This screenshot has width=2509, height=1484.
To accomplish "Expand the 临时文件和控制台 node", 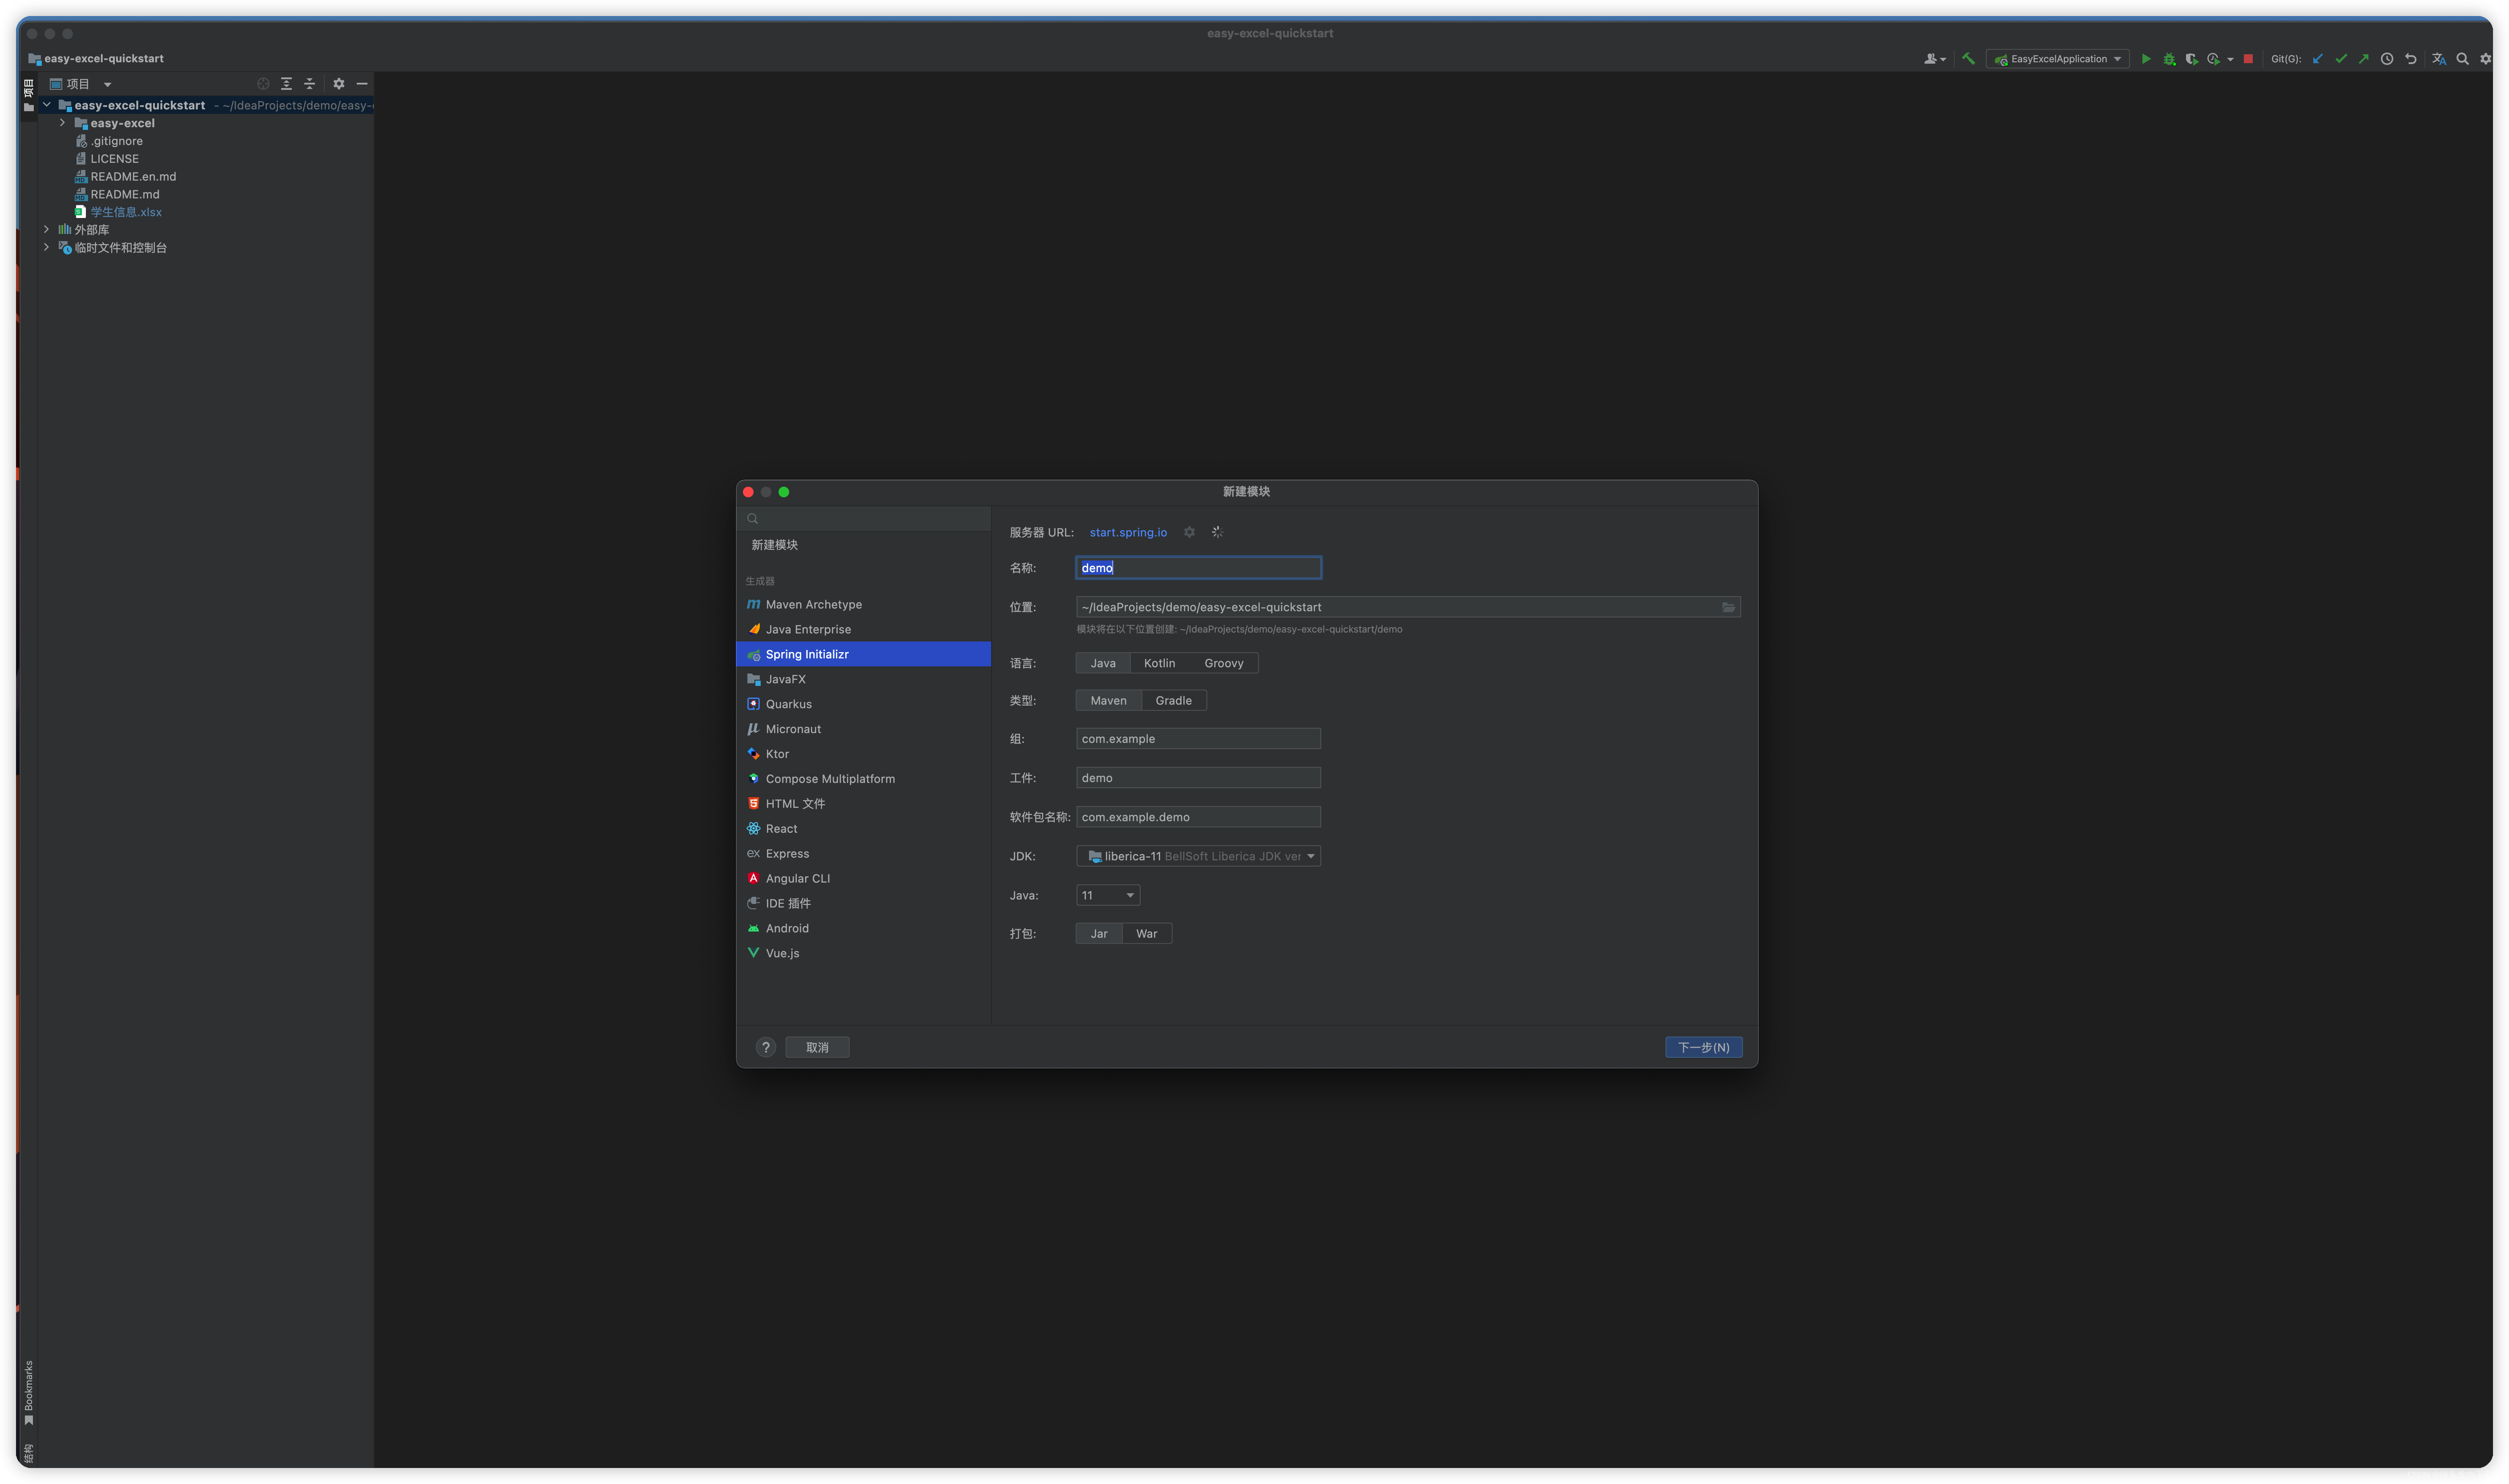I will pyautogui.click(x=46, y=247).
